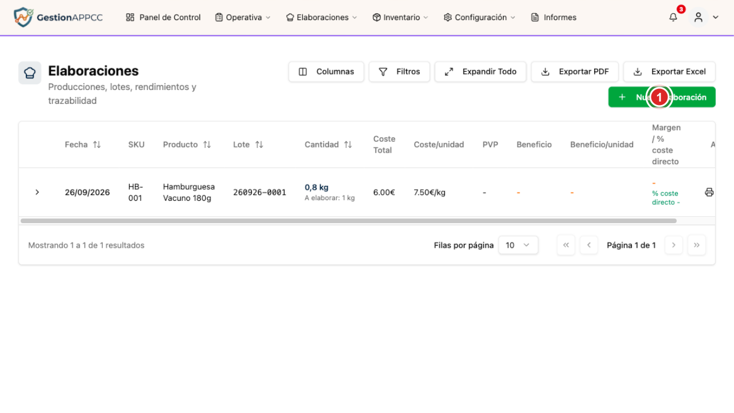Sort the table by Lote
The width and height of the screenshot is (734, 413).
click(248, 145)
